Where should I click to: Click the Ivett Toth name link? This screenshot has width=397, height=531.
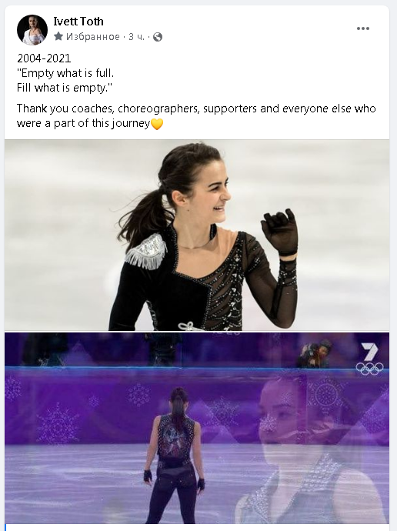click(x=78, y=22)
